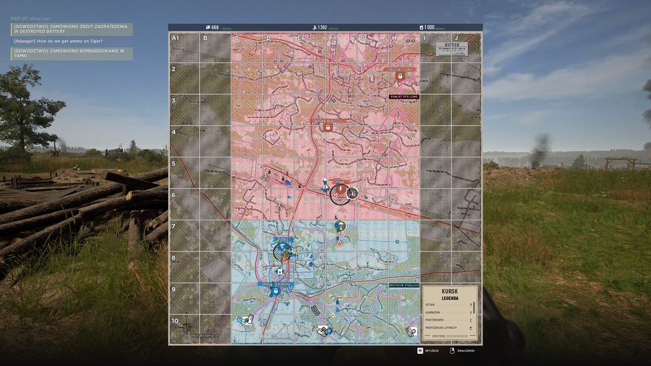Viewport: 651px width, 366px height.
Task: Click the circular marker in sector H7
Action: [397, 241]
